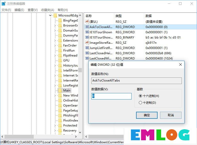This screenshot has width=197, height=145.
Task: Expand the FlipAhead tree node
Action: [55, 55]
